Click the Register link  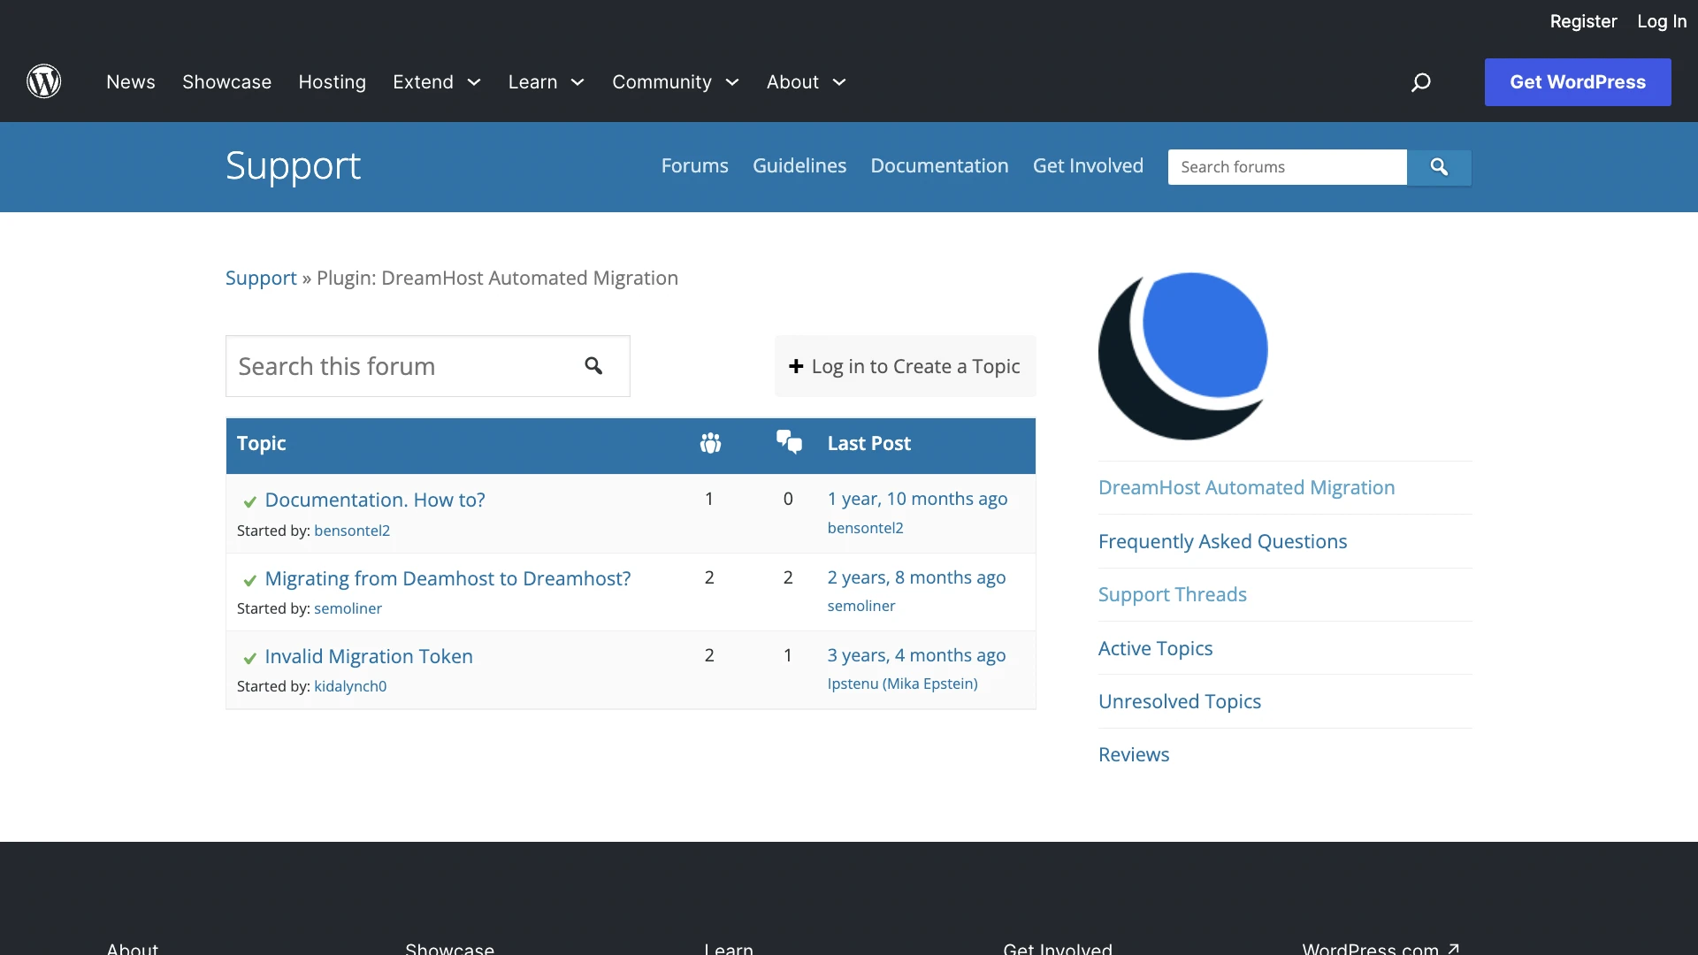pos(1583,21)
